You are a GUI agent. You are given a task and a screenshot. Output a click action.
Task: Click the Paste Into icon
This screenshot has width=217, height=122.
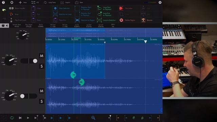pos(55,20)
